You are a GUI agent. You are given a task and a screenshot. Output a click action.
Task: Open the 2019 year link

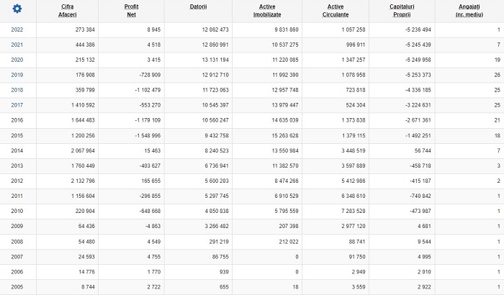(17, 75)
